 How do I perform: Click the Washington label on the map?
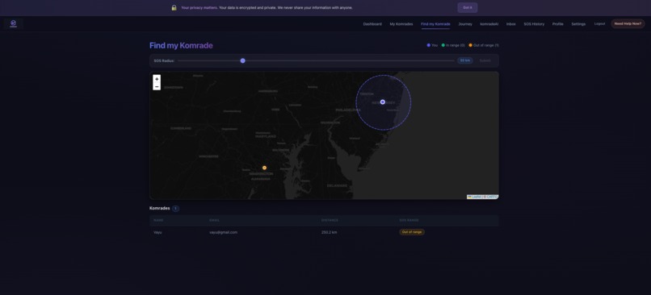pyautogui.click(x=261, y=174)
